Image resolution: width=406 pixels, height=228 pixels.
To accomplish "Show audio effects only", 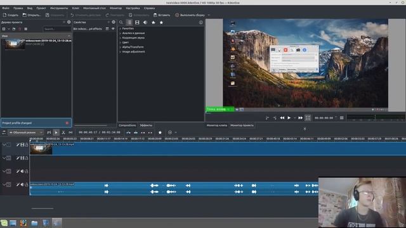I will (x=145, y=23).
